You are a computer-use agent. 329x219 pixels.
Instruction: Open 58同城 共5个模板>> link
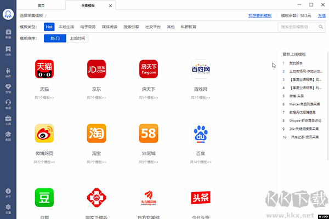[x=149, y=162]
